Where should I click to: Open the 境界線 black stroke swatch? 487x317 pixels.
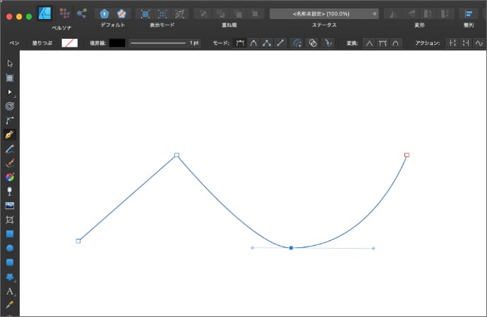click(116, 43)
